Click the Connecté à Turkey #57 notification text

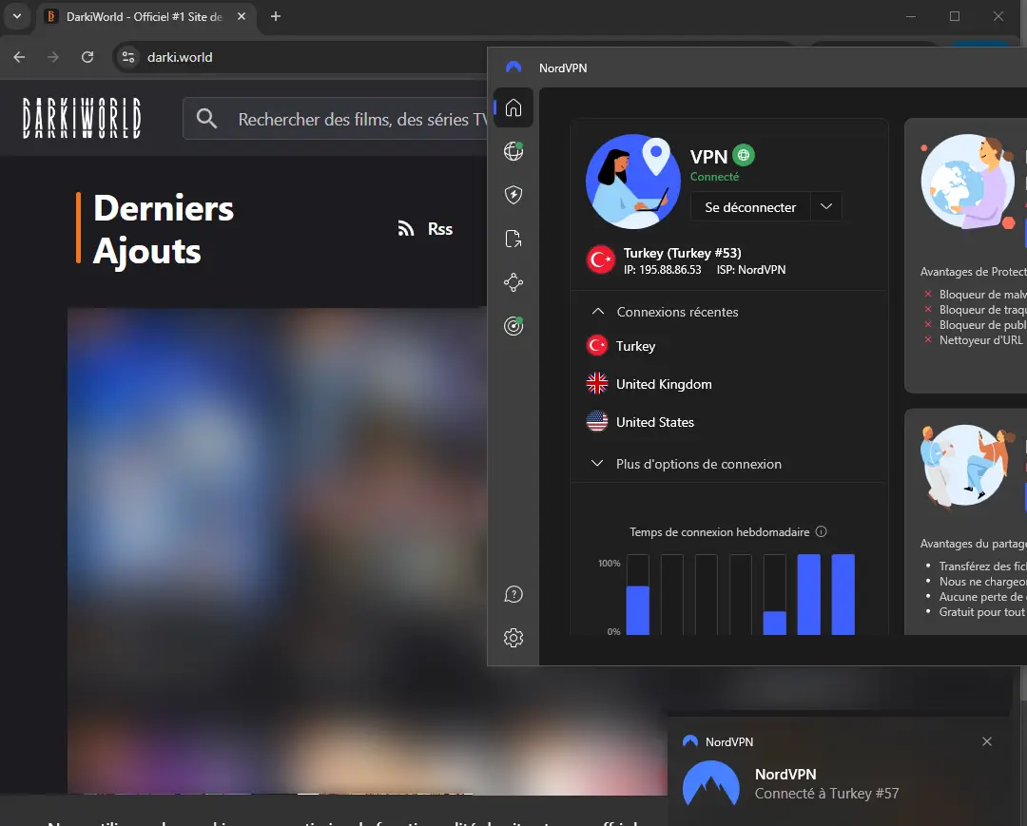[826, 794]
